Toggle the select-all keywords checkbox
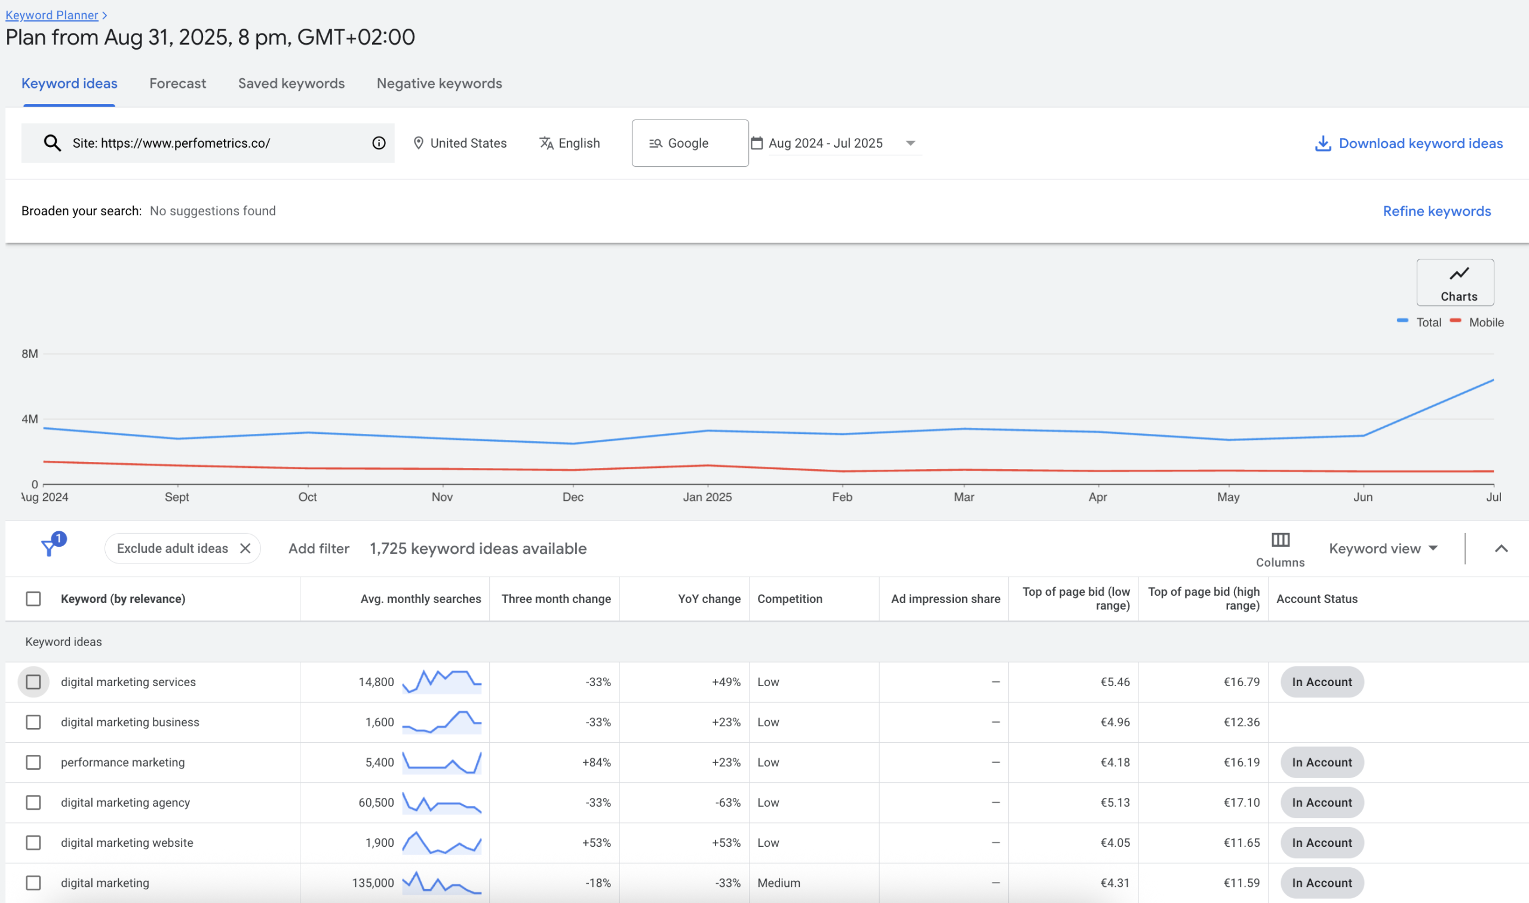The height and width of the screenshot is (903, 1529). (33, 599)
